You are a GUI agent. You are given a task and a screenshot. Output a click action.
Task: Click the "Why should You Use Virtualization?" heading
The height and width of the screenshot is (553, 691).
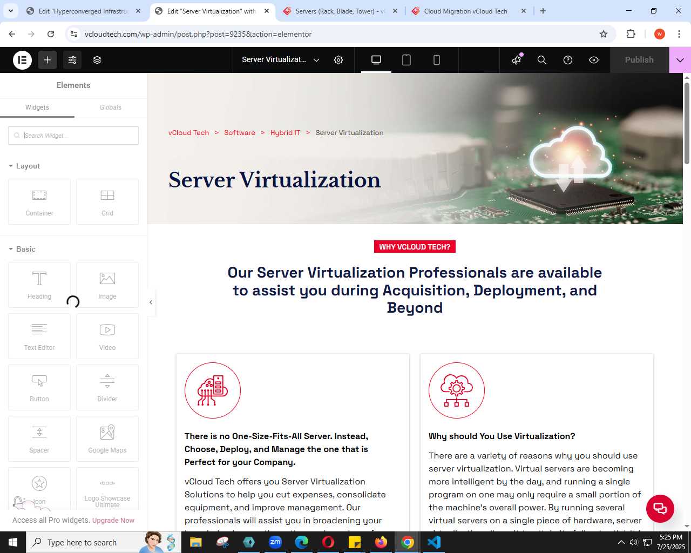[x=502, y=436]
